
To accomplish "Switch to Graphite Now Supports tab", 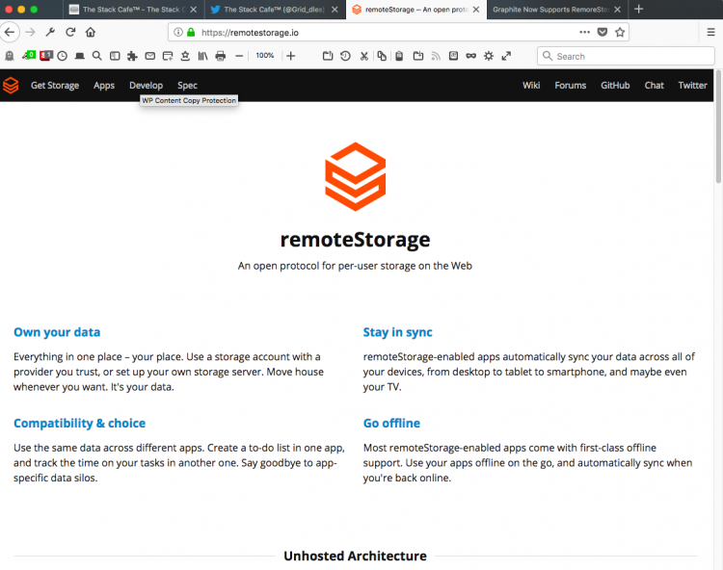I will [x=551, y=10].
